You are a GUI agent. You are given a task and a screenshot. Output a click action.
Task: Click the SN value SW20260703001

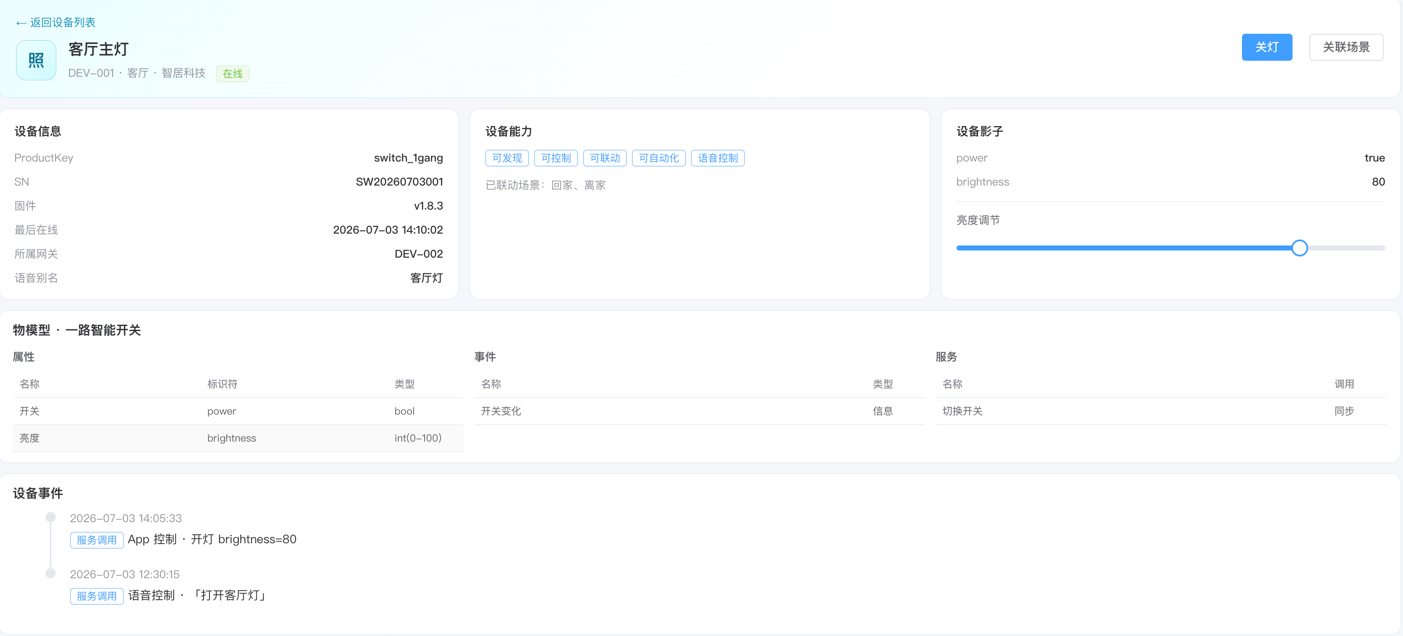pyautogui.click(x=399, y=182)
